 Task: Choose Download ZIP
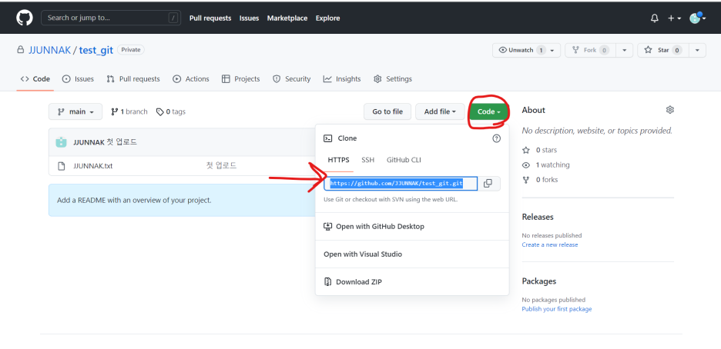(412, 282)
